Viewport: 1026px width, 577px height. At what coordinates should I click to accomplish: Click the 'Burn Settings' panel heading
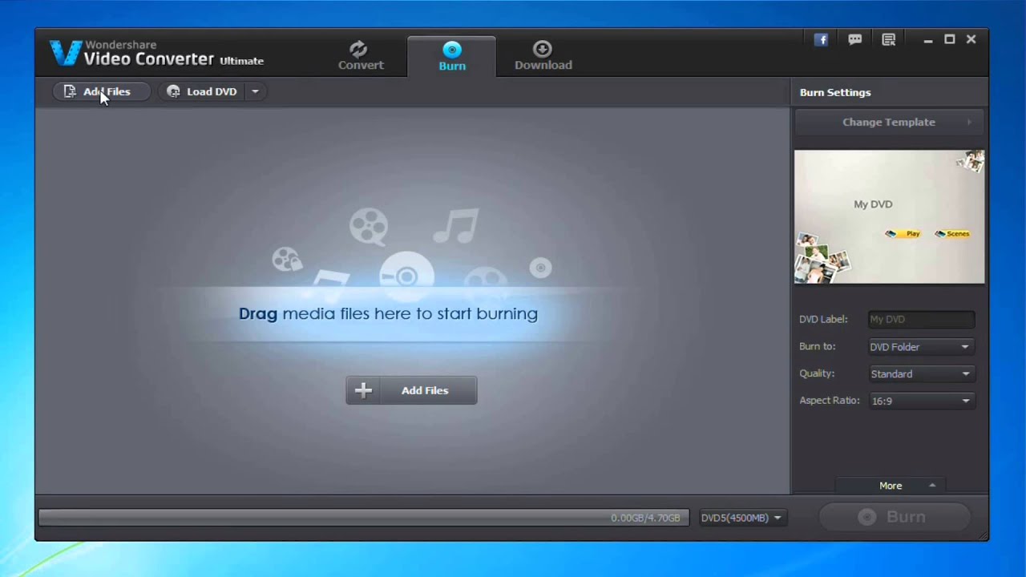835,92
